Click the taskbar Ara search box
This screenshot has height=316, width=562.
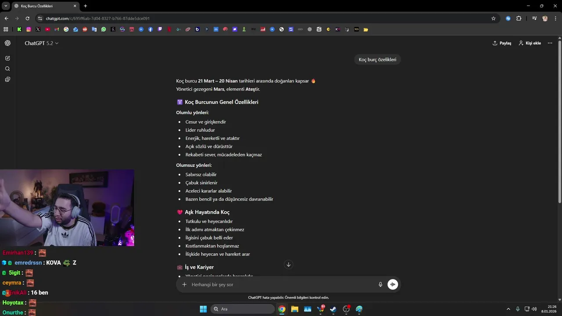243,309
